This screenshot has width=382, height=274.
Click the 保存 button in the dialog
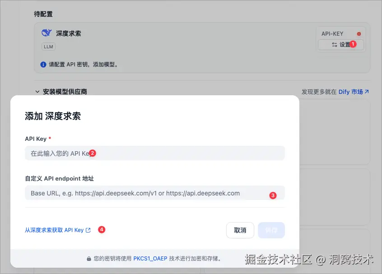coord(271,230)
